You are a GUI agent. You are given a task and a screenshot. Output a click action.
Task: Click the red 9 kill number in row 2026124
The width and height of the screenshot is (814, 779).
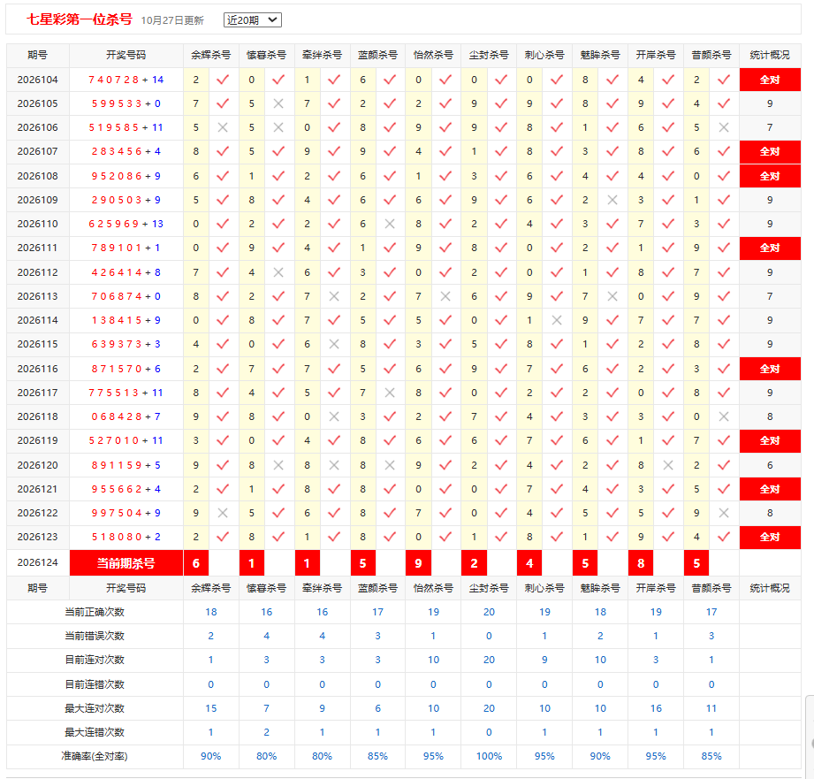point(418,563)
